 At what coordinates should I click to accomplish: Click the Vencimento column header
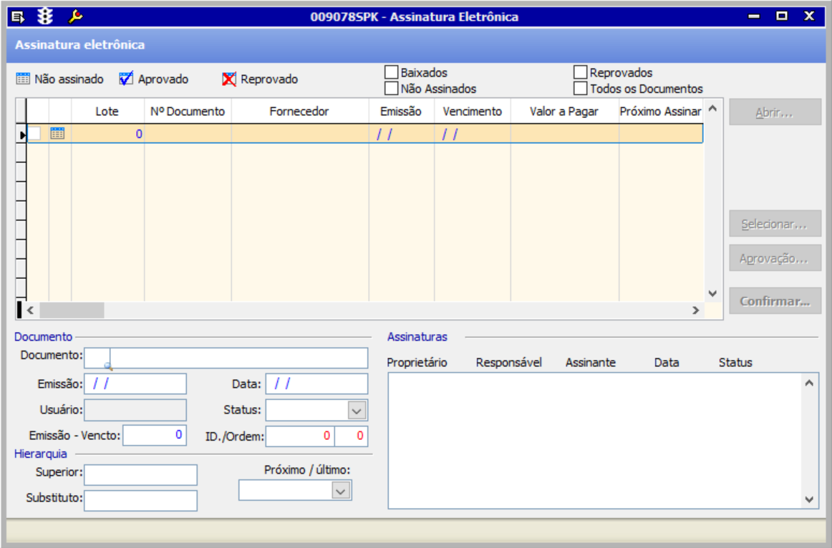tap(472, 112)
